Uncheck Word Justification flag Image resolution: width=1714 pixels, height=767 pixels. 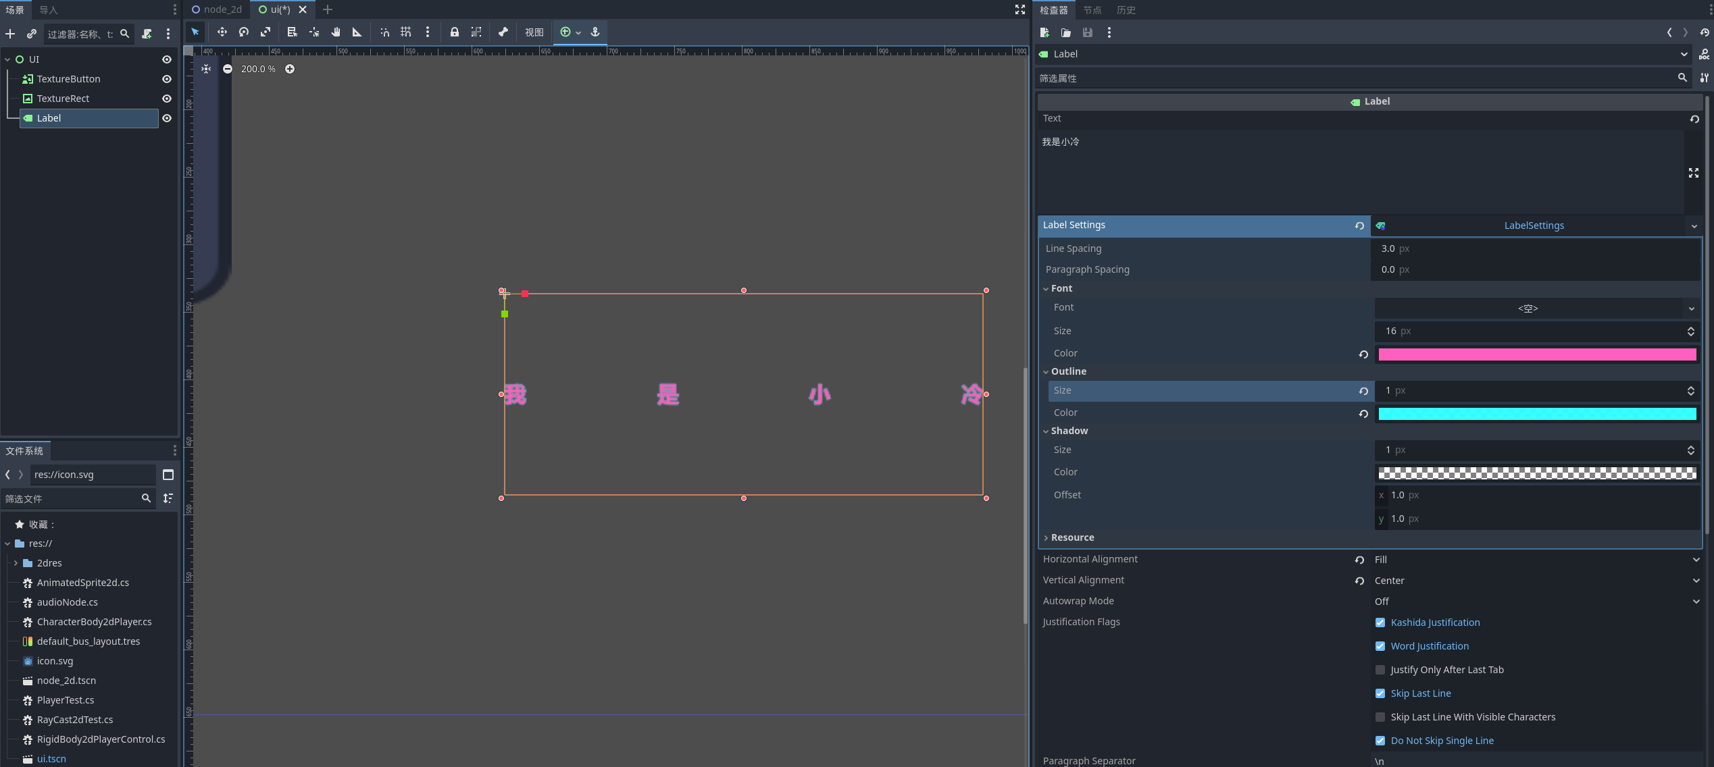[1380, 646]
